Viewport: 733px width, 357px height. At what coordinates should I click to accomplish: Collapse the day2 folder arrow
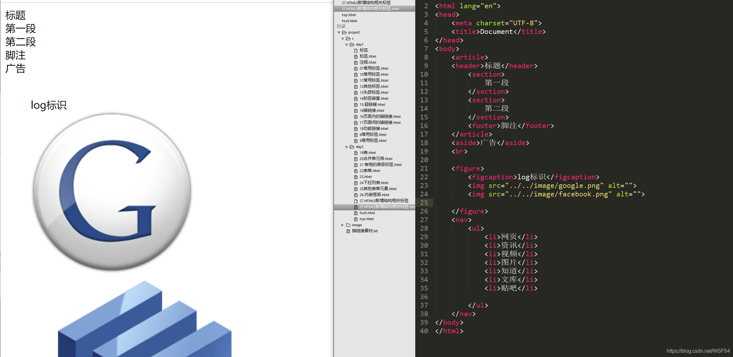[346, 147]
